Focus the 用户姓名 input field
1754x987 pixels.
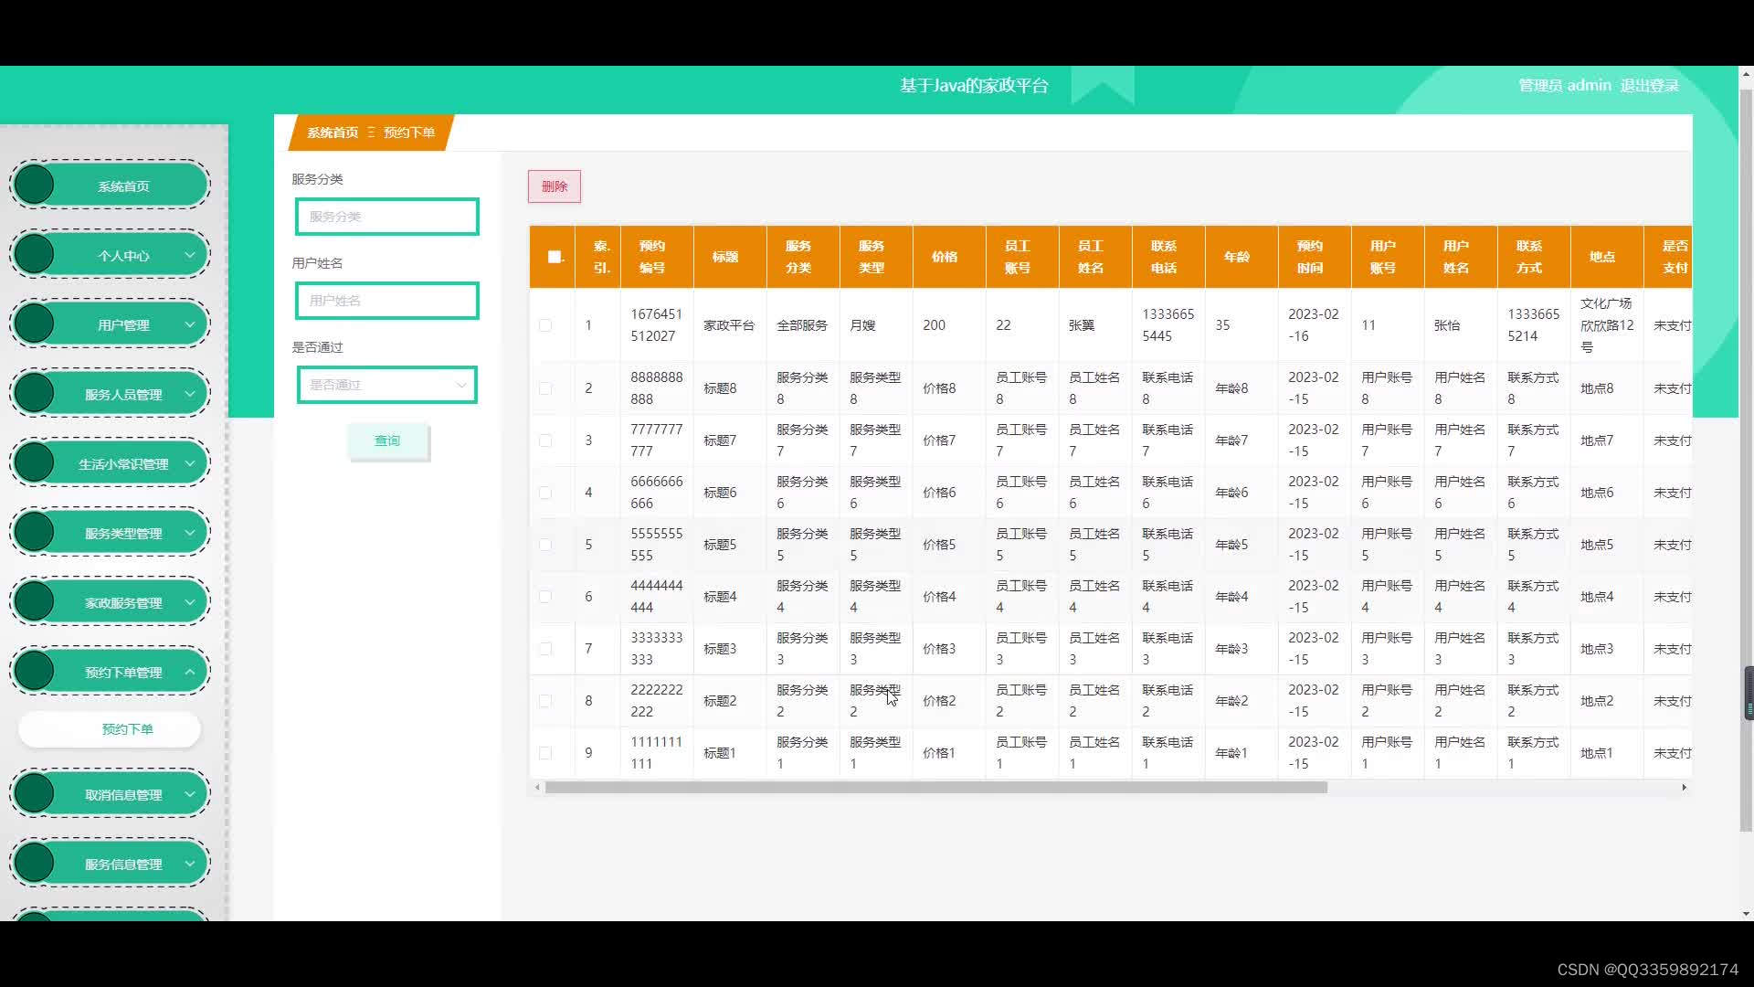point(387,301)
